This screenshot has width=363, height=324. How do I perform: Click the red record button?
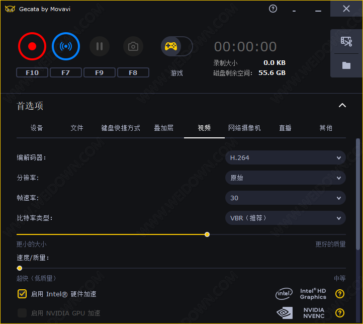point(32,46)
